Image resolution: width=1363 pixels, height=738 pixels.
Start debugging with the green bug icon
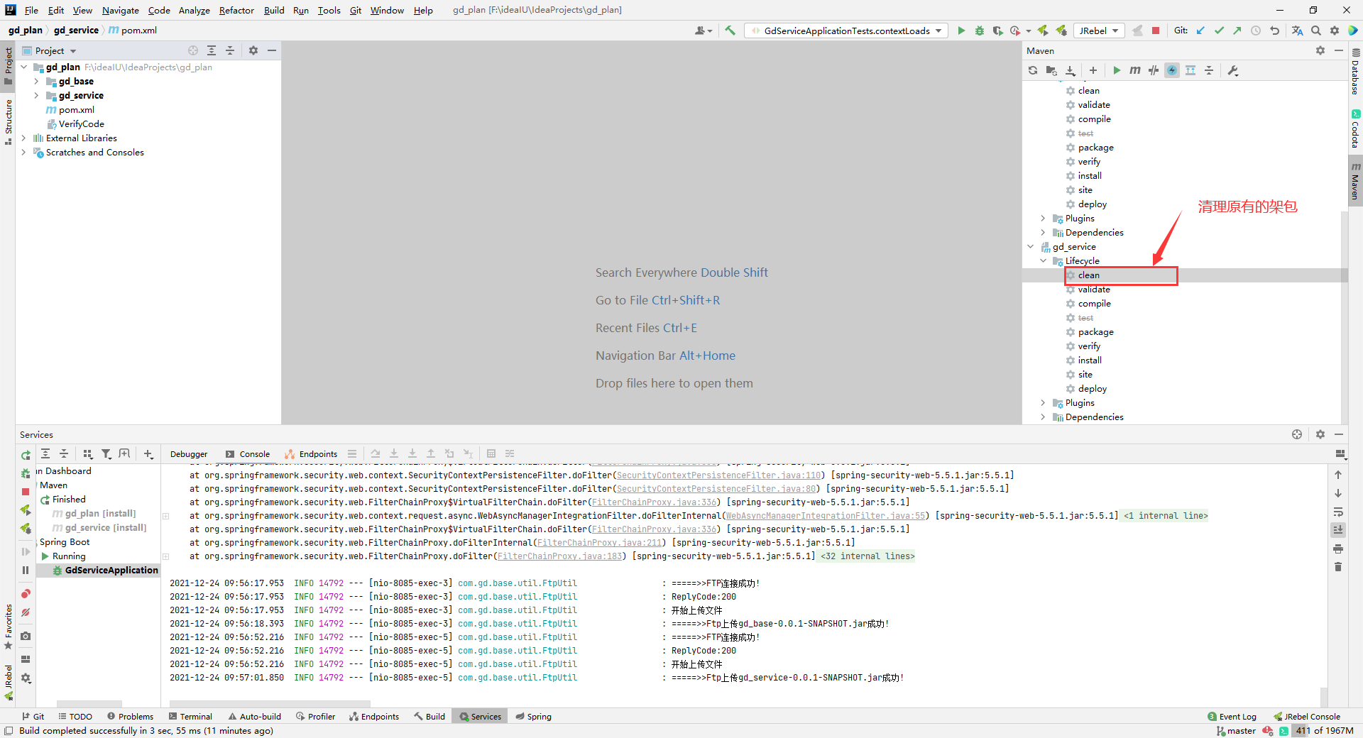coord(980,31)
